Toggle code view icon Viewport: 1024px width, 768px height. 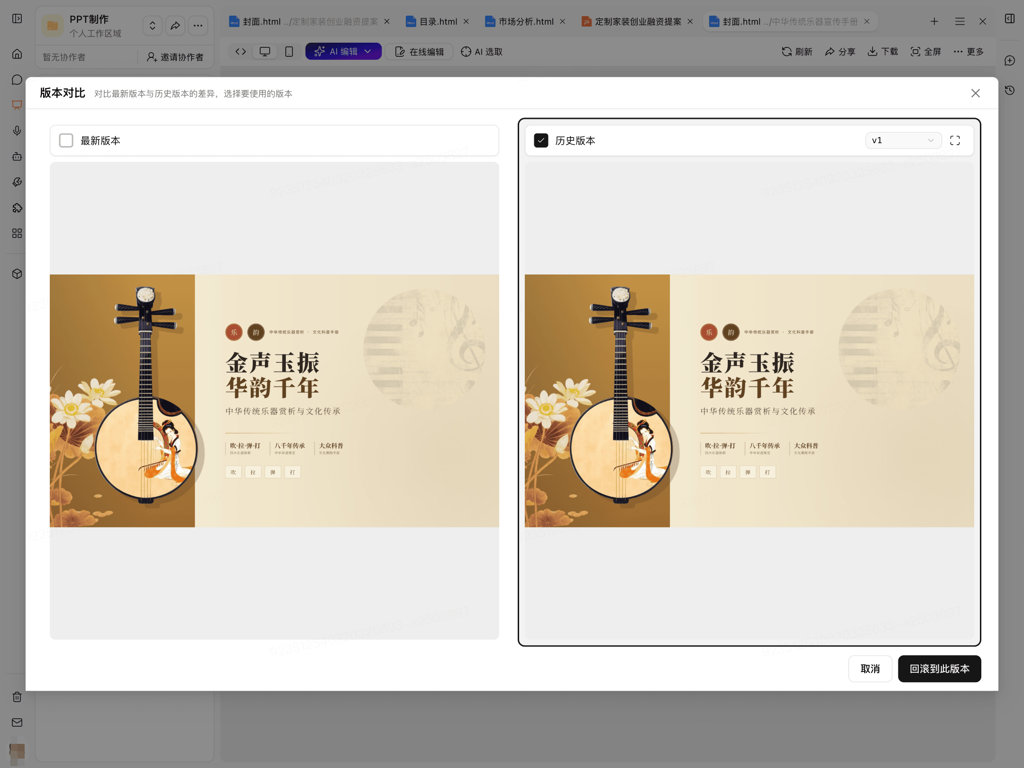click(240, 52)
